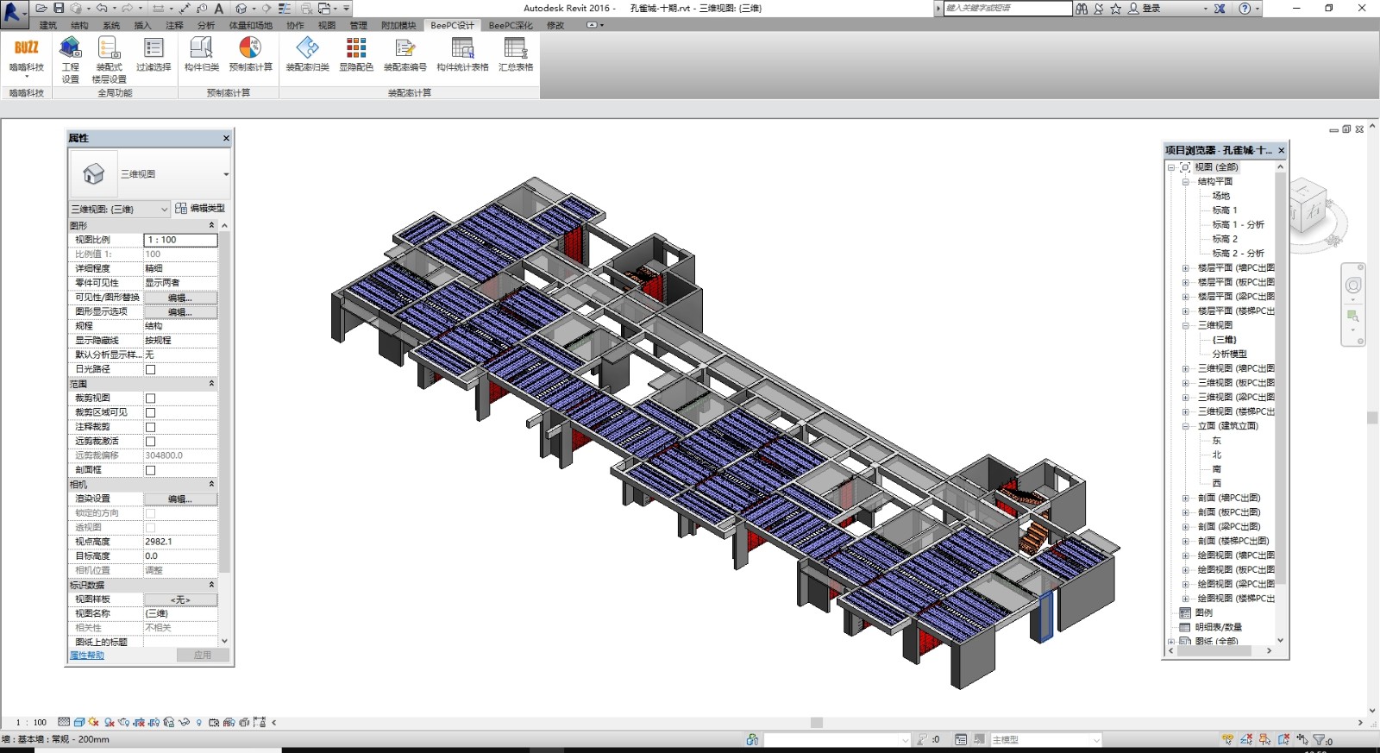Switch to the 建筑 ribbon tab
This screenshot has height=753, width=1380.
pyautogui.click(x=48, y=26)
